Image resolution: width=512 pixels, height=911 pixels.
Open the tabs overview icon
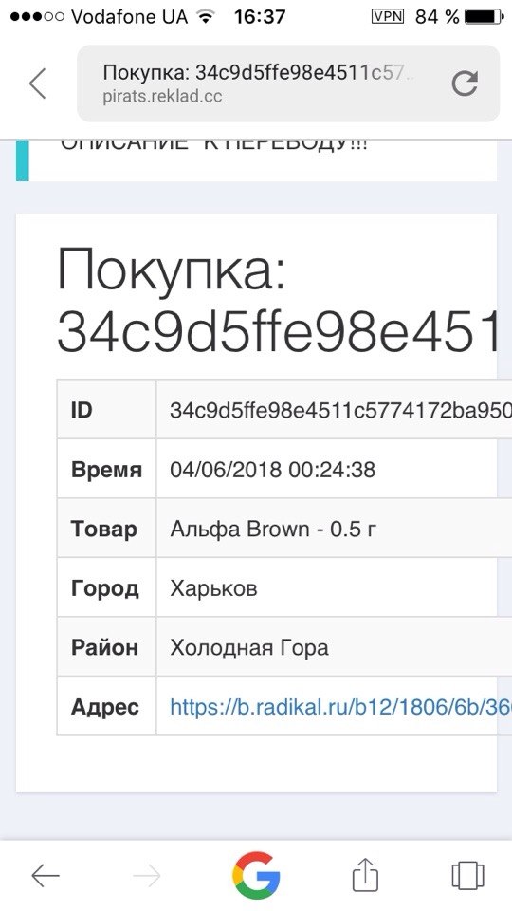(x=467, y=875)
